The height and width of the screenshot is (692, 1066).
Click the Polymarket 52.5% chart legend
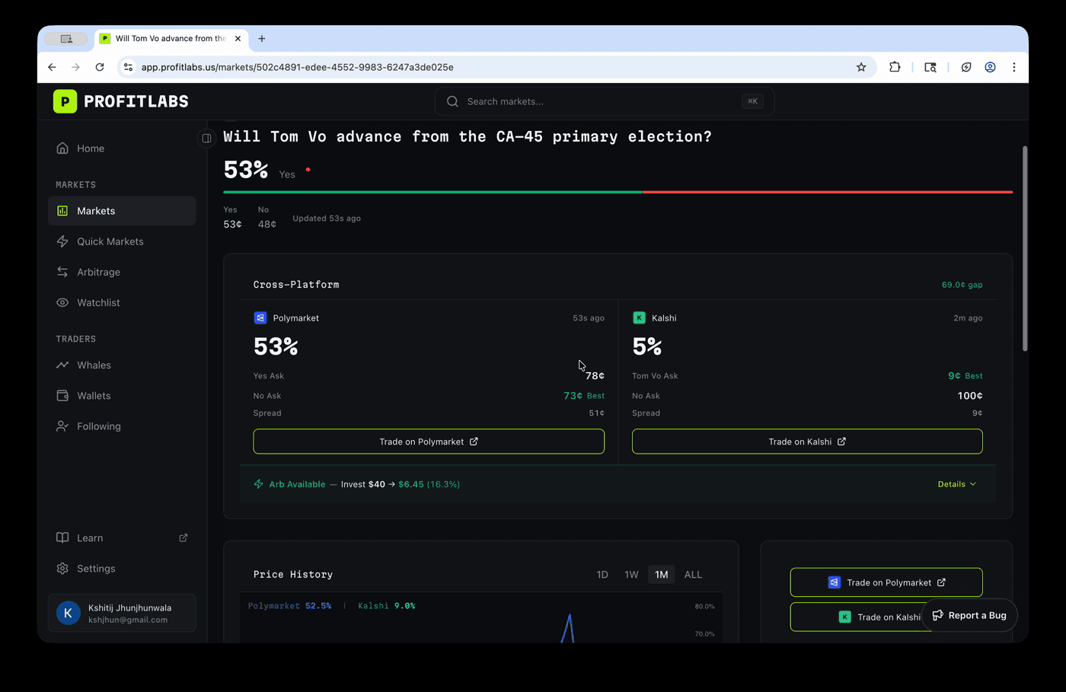click(289, 606)
